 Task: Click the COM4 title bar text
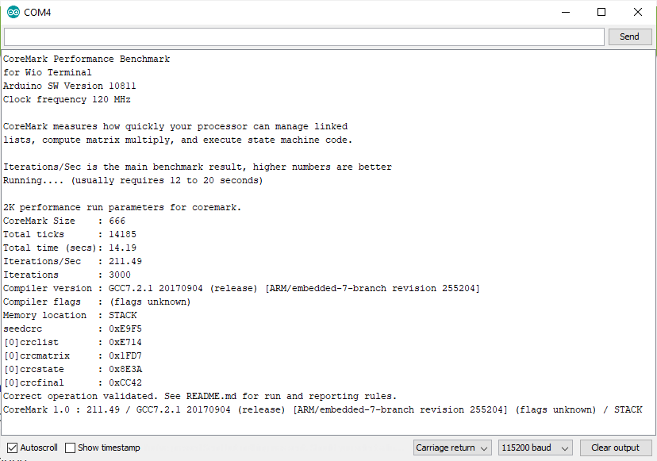[x=36, y=13]
